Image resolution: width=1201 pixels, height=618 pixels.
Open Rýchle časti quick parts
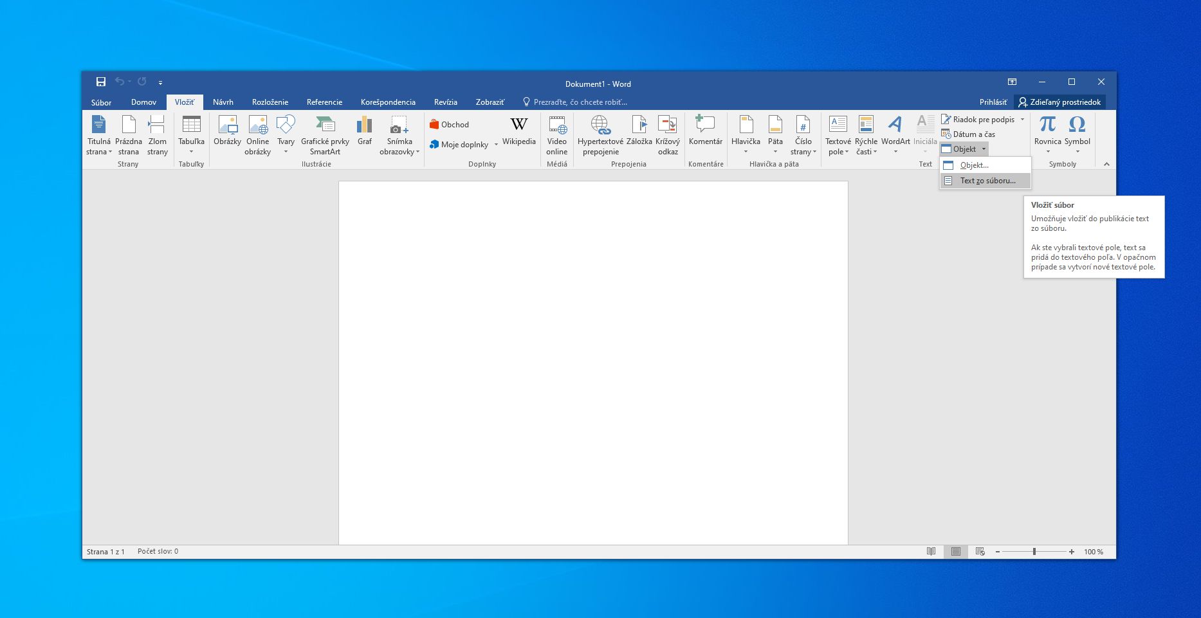tap(866, 136)
